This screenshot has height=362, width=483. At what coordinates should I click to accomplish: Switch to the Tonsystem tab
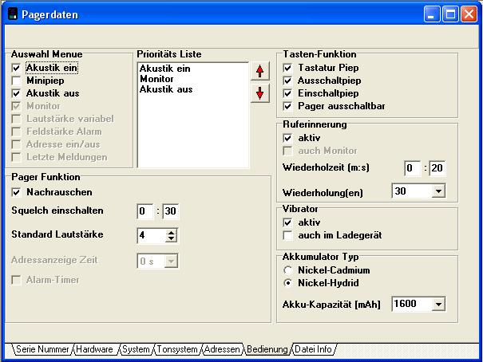[176, 349]
